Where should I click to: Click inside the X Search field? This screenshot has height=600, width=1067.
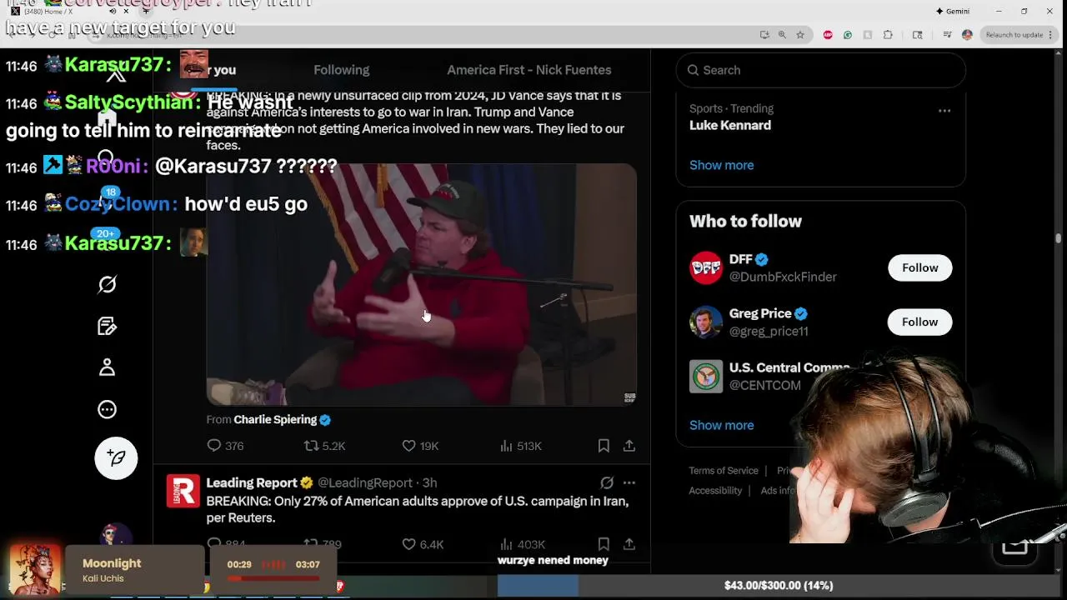(821, 70)
